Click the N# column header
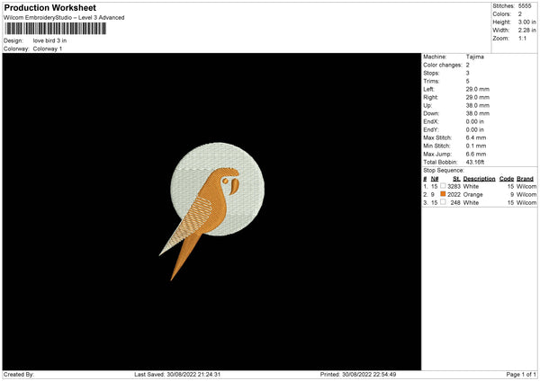 pyautogui.click(x=435, y=178)
